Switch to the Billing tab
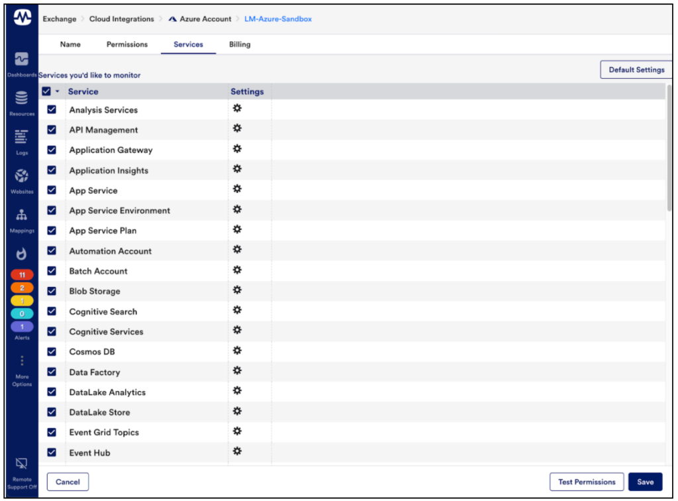This screenshot has width=678, height=501. pos(240,44)
